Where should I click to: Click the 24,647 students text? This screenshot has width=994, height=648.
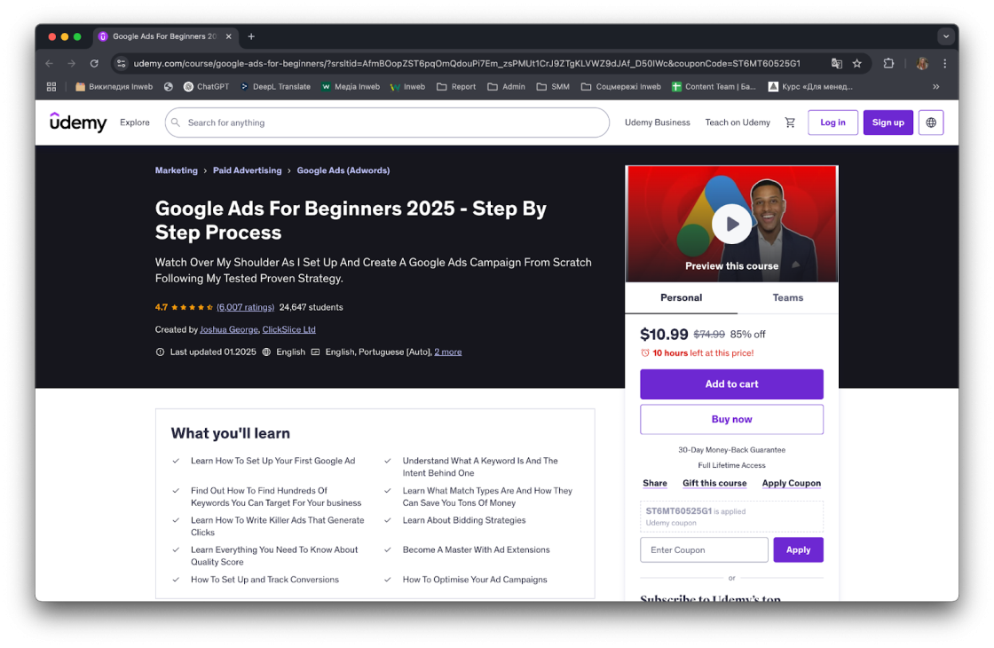312,307
